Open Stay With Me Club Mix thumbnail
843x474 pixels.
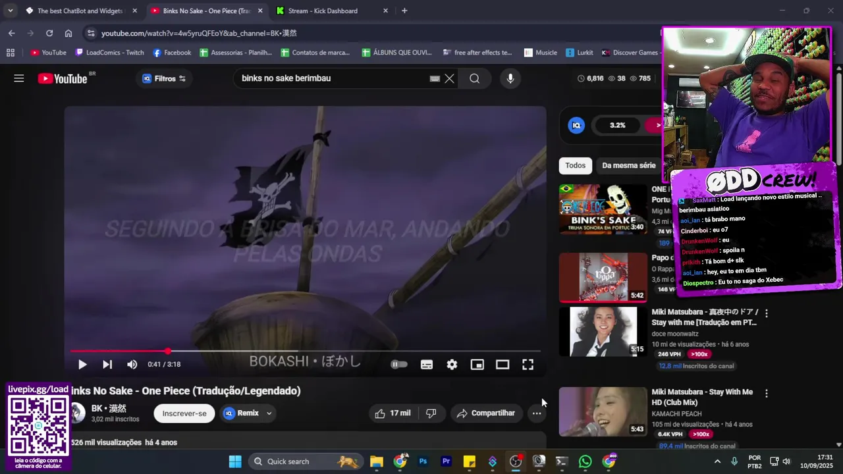tap(603, 412)
